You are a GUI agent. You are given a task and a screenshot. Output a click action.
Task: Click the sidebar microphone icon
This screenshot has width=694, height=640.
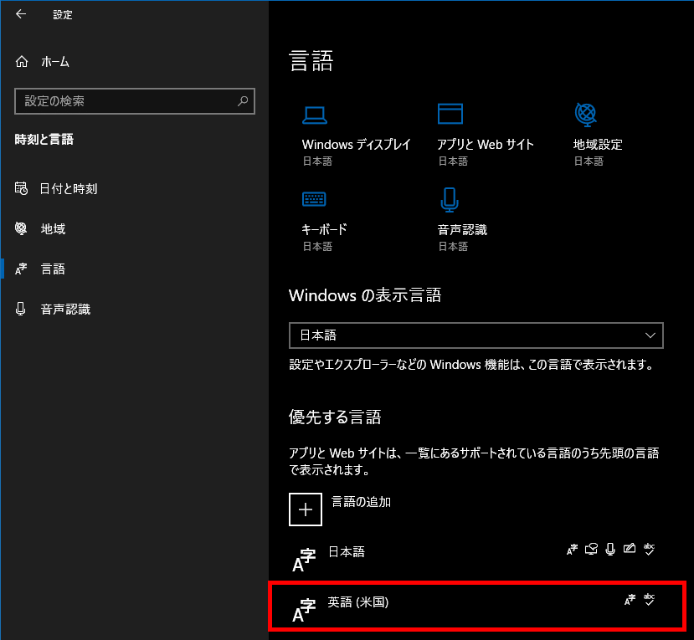(x=20, y=309)
